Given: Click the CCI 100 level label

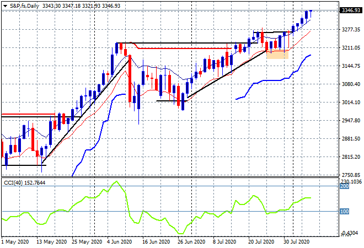Looking at the screenshot, I should pos(345,211).
